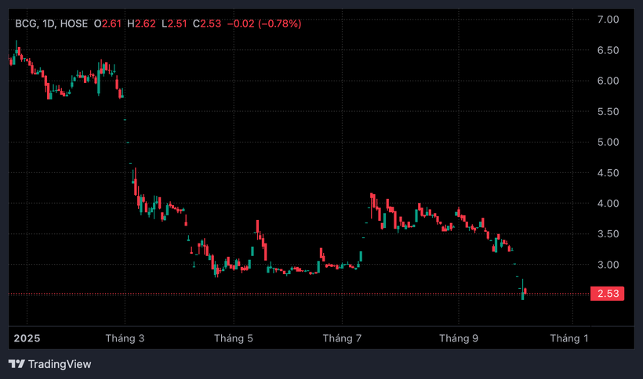This screenshot has width=643, height=379.
Task: Click the 7.00 price scale label
Action: (x=608, y=20)
